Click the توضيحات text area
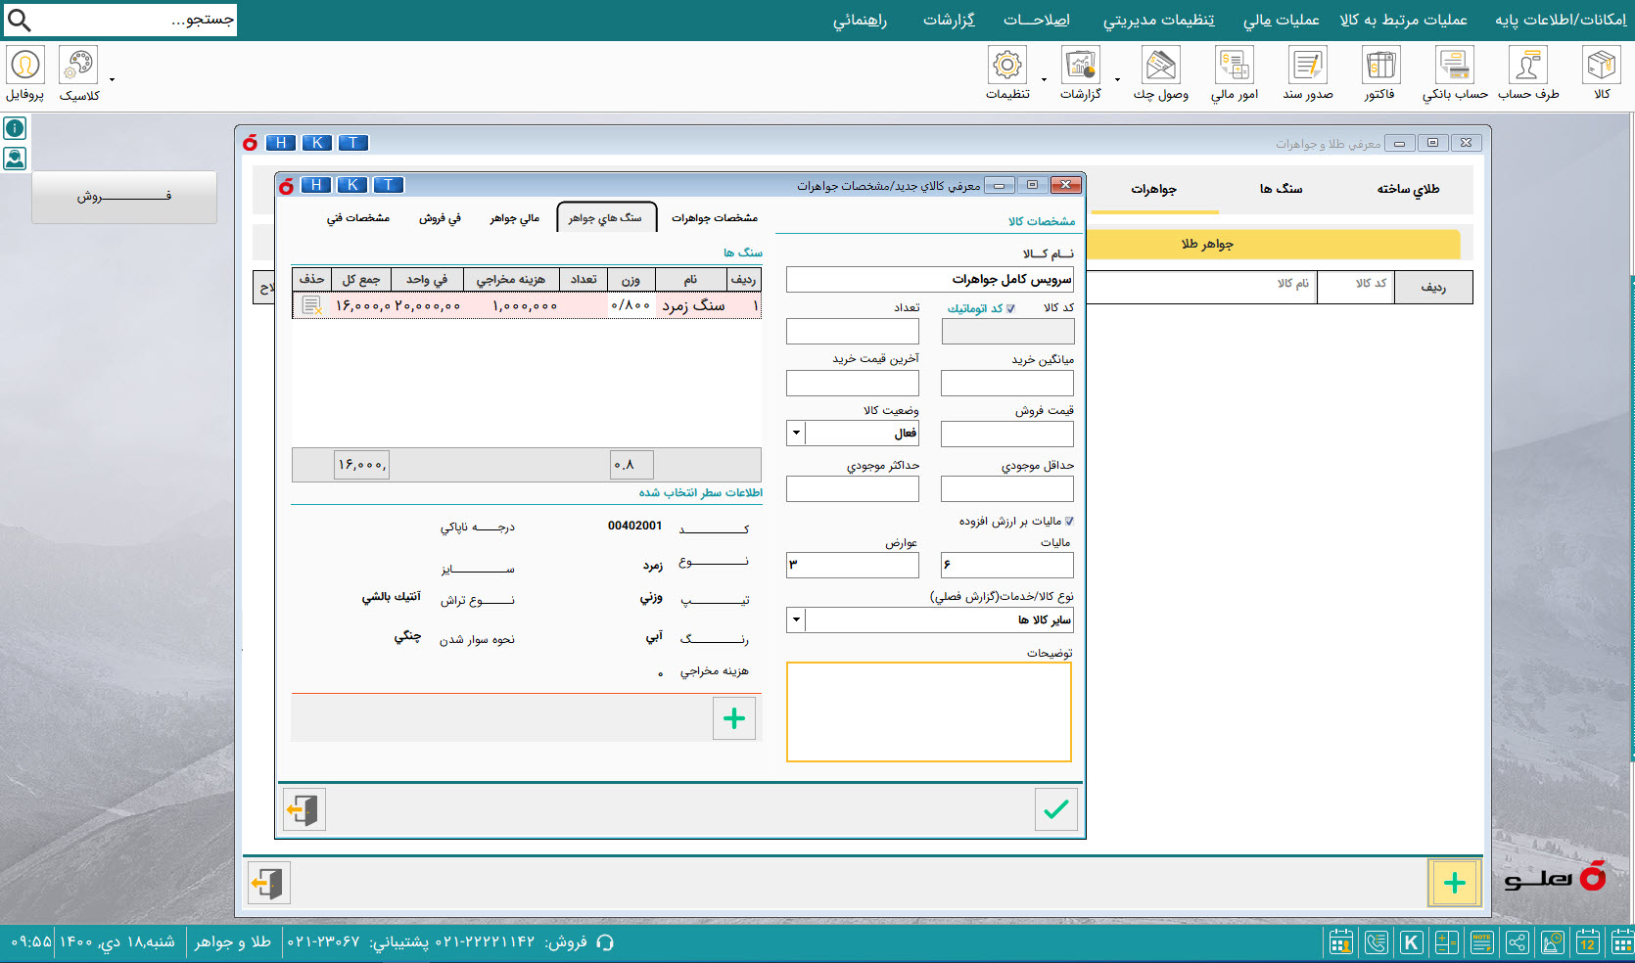The image size is (1635, 963). (928, 711)
